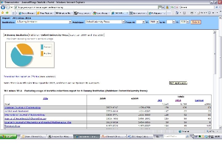
Task: Open the recent pages dropdown beside Forward
Action: 12,7
